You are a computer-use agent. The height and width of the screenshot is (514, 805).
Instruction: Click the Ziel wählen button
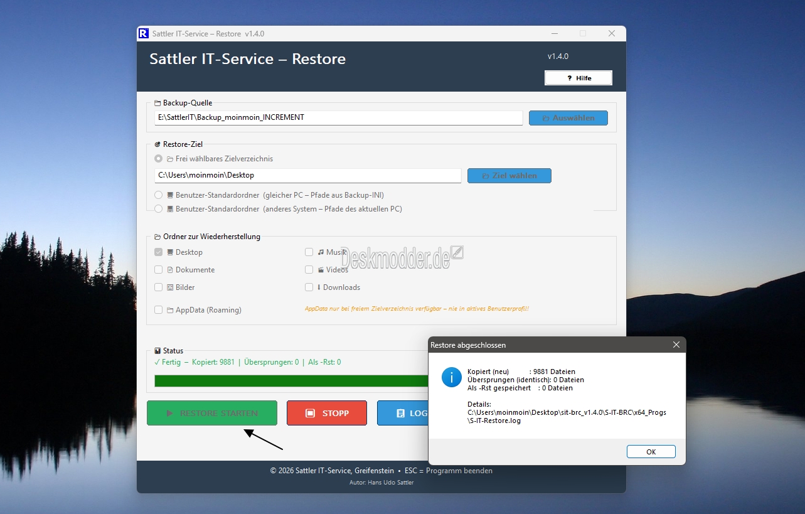pos(509,176)
